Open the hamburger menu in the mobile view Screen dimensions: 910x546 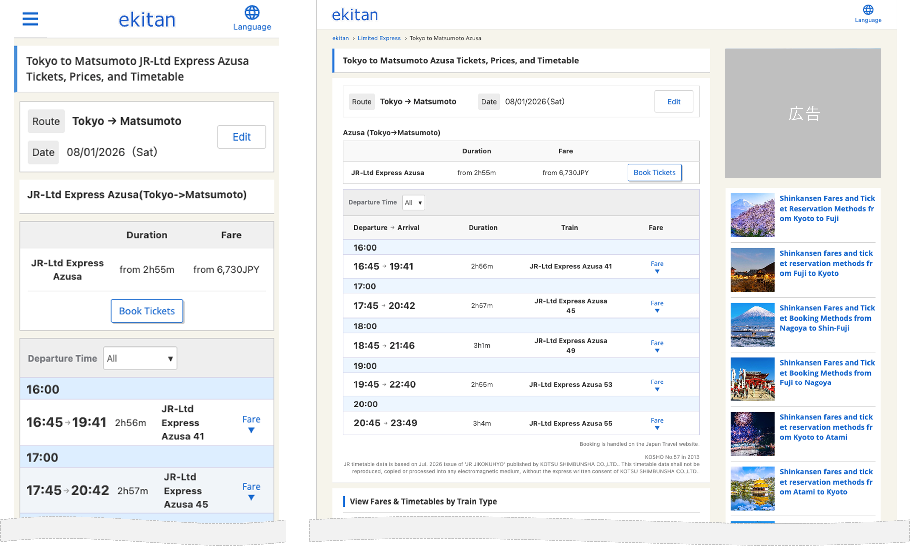click(30, 19)
